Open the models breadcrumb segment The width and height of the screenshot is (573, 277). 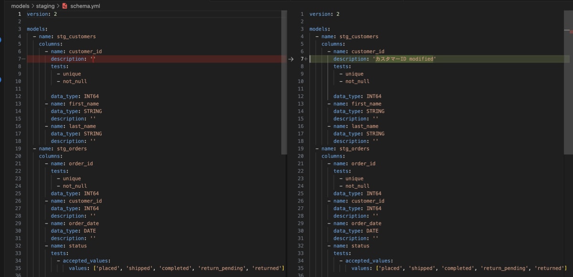[21, 6]
